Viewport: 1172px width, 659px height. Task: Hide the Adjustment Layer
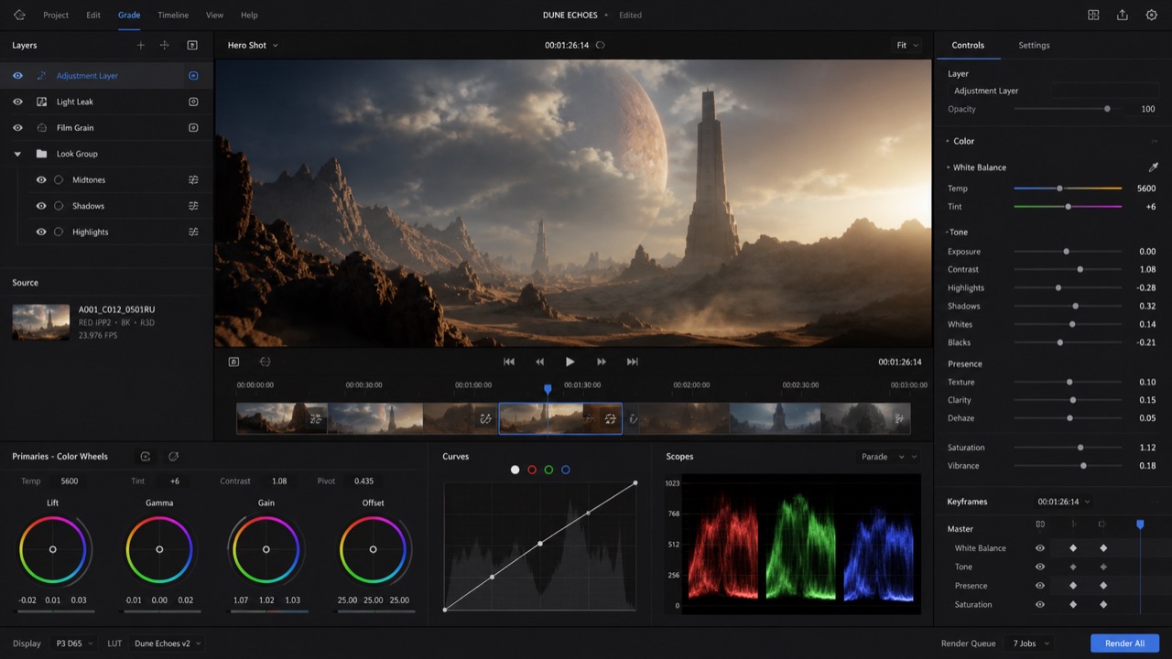click(x=17, y=76)
